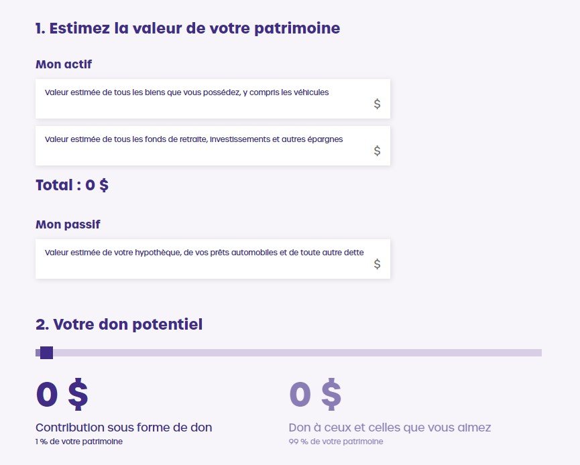The height and width of the screenshot is (465, 580).
Task: Click the Total : 0 $ amount
Action: (72, 185)
